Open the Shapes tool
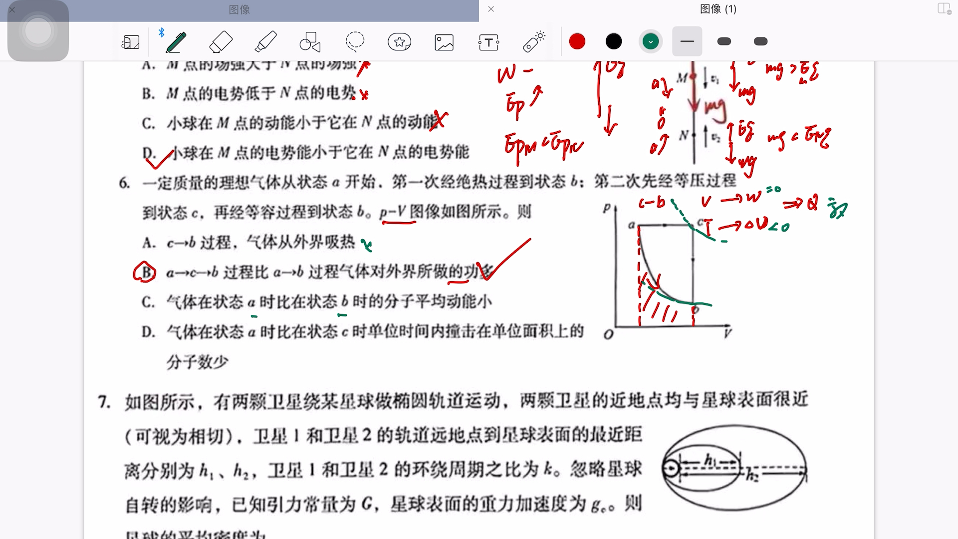The width and height of the screenshot is (958, 539). coord(309,42)
